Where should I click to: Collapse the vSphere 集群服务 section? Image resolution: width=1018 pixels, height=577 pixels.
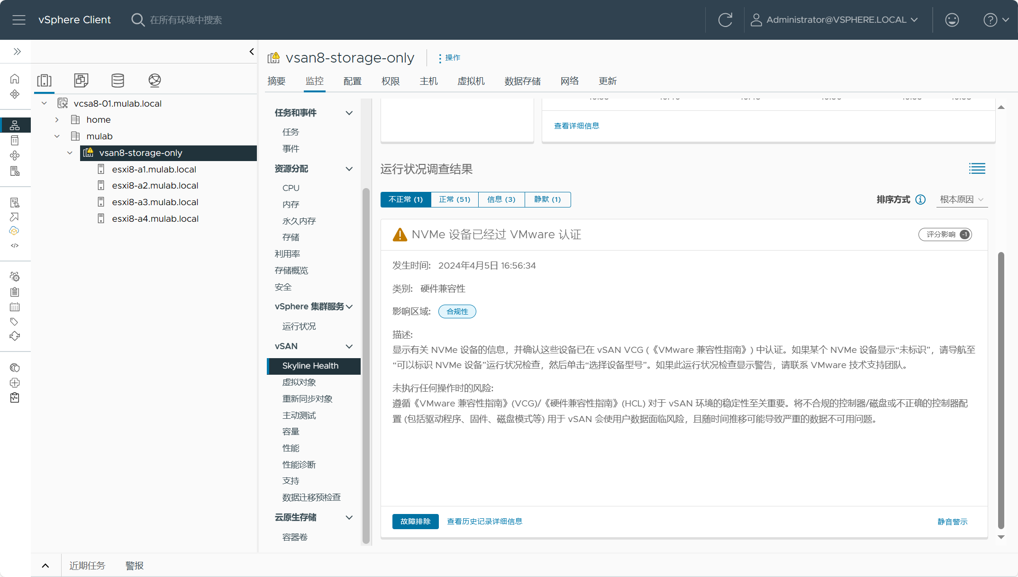click(x=349, y=307)
